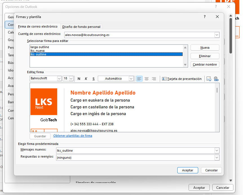243x195 pixels.
Task: Expand Mensajes nuevos signature dropdown
Action: (x=217, y=151)
